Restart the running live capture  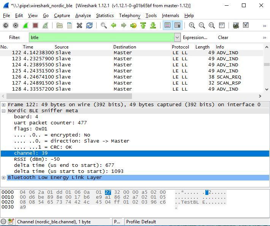[45, 25]
